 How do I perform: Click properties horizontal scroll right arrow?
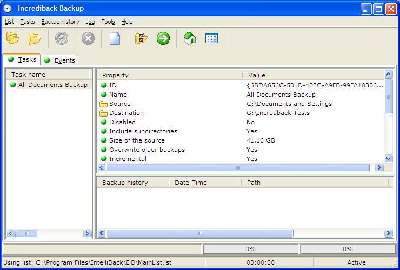click(x=379, y=167)
